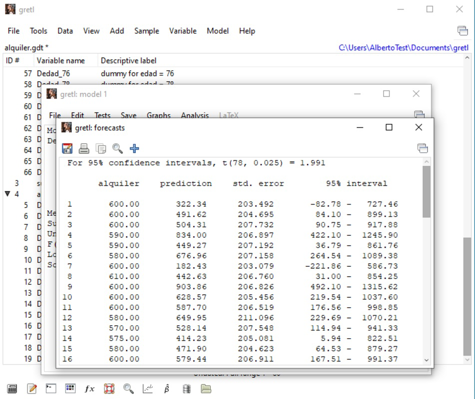
Task: Open the gretl working directory path link
Action: click(404, 48)
